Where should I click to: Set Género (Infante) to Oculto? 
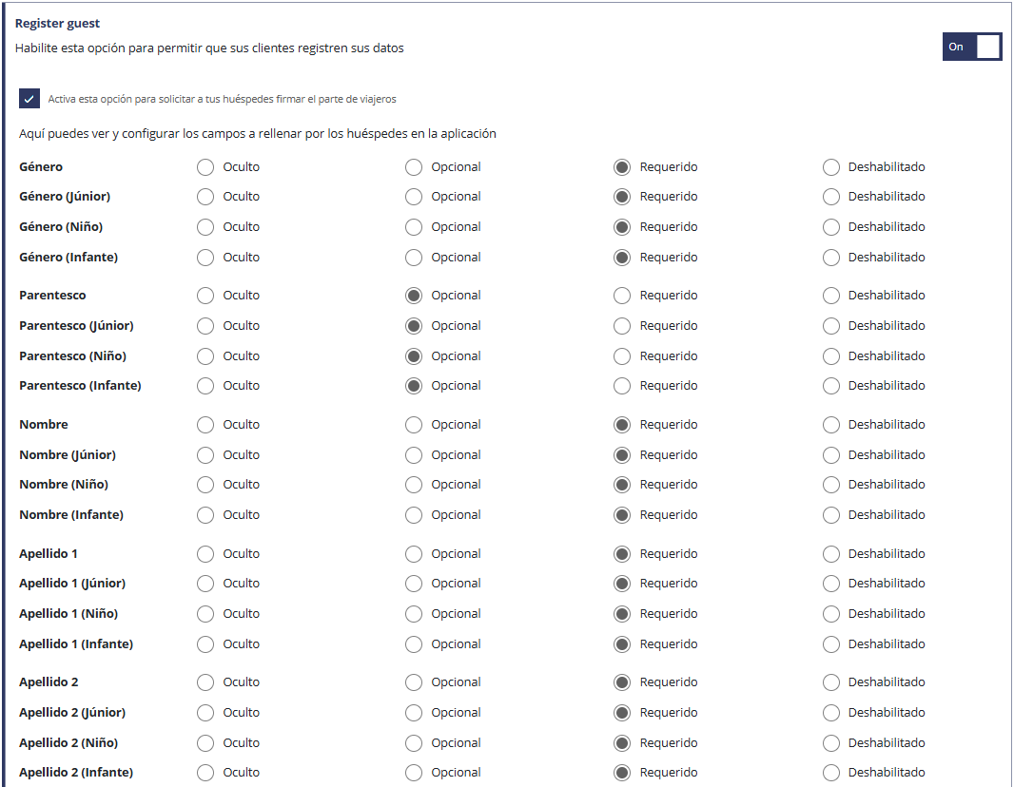205,258
